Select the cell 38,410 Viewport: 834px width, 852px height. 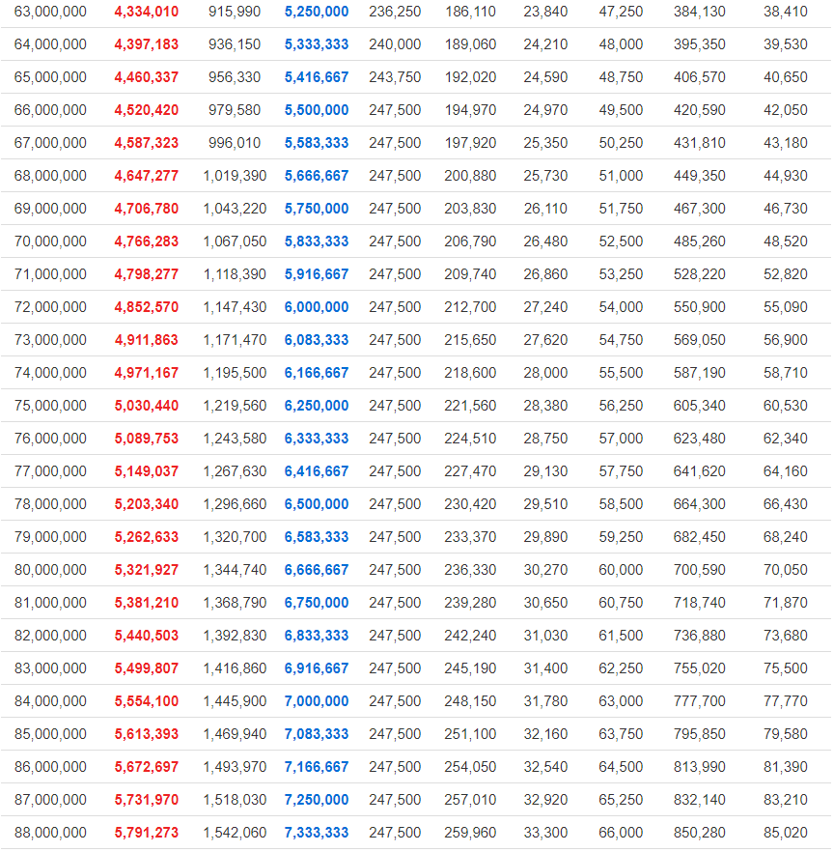(786, 12)
